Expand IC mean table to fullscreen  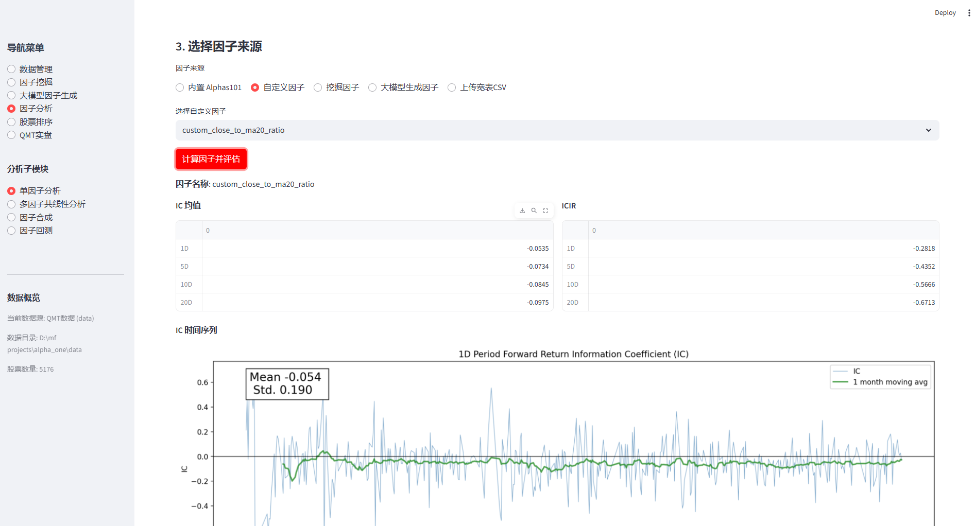click(545, 211)
